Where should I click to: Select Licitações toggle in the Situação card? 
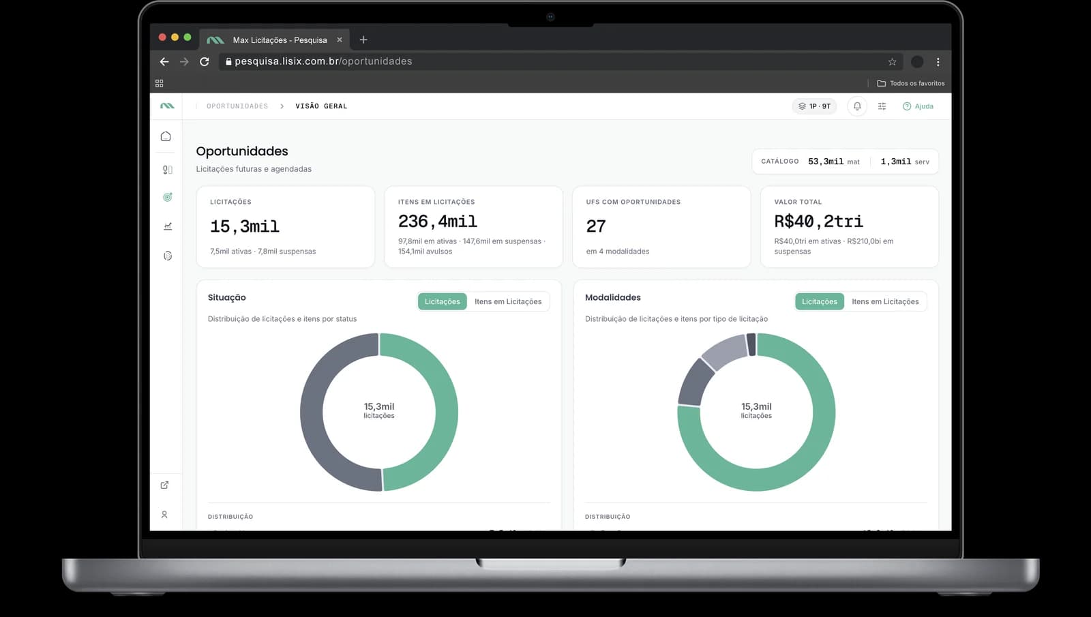[443, 301]
